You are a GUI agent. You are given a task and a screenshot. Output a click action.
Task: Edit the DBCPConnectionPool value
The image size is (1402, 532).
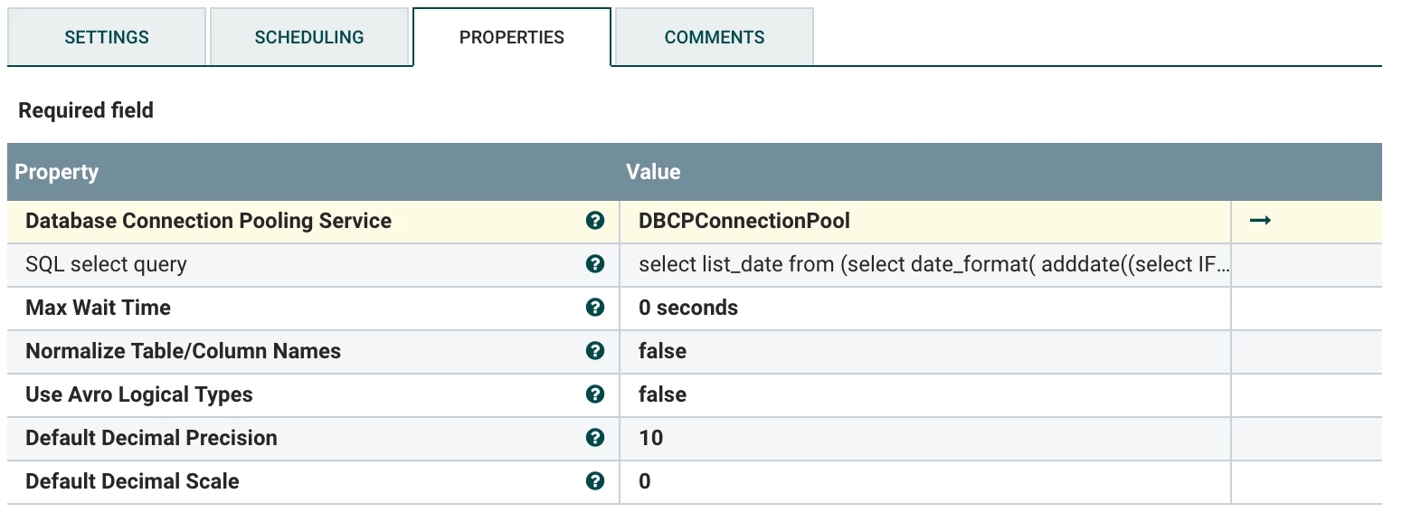[x=925, y=221]
